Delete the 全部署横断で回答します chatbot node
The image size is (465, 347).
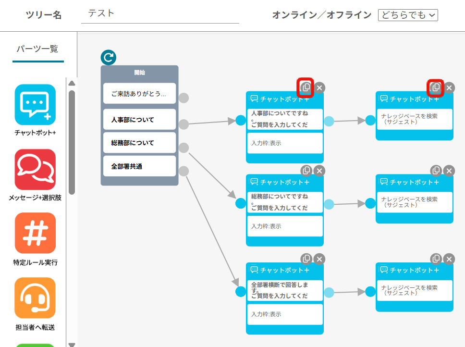[319, 259]
